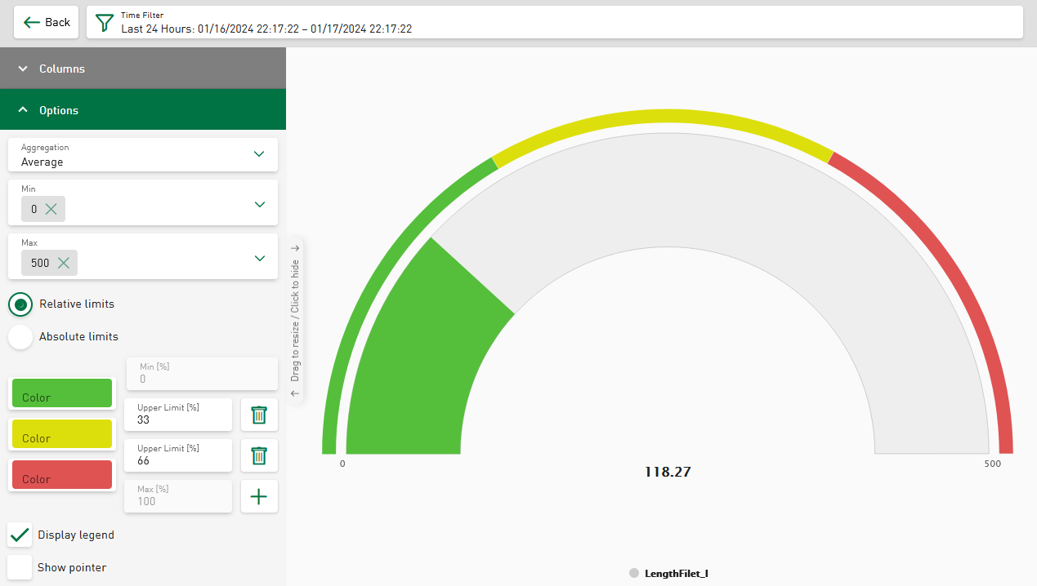Click the sidebar resize/hide handle
Image resolution: width=1037 pixels, height=586 pixels.
tap(295, 321)
